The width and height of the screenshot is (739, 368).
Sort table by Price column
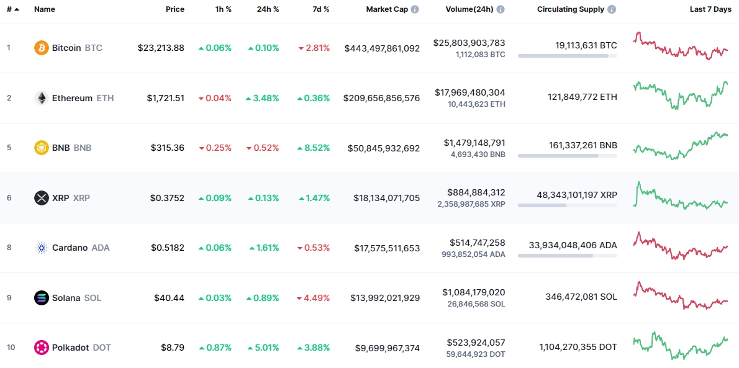point(175,9)
